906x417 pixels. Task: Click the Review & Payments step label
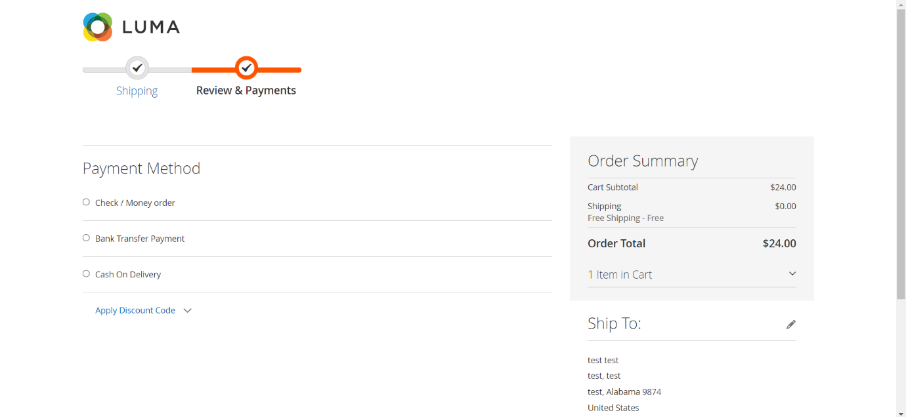click(246, 90)
